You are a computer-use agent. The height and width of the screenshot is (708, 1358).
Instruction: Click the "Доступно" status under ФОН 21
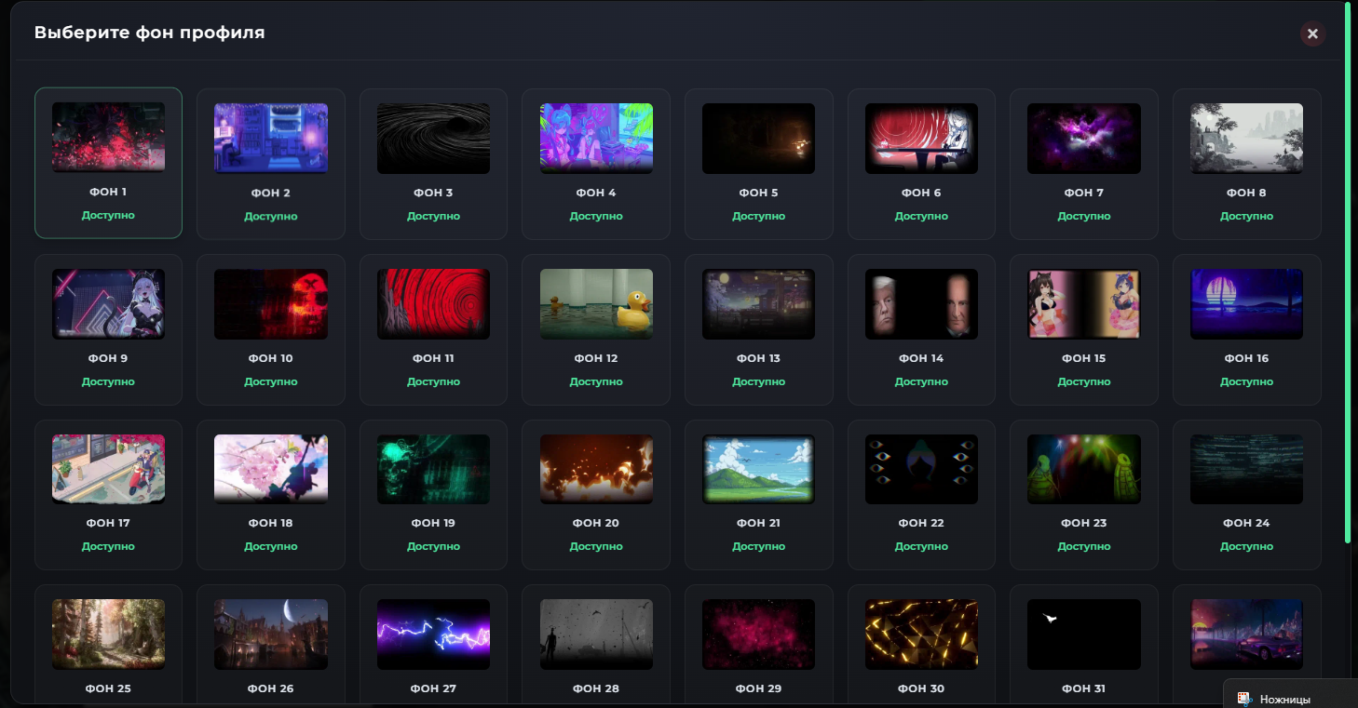759,546
